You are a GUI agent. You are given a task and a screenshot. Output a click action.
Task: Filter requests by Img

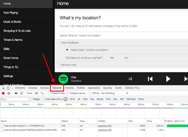point(92,99)
